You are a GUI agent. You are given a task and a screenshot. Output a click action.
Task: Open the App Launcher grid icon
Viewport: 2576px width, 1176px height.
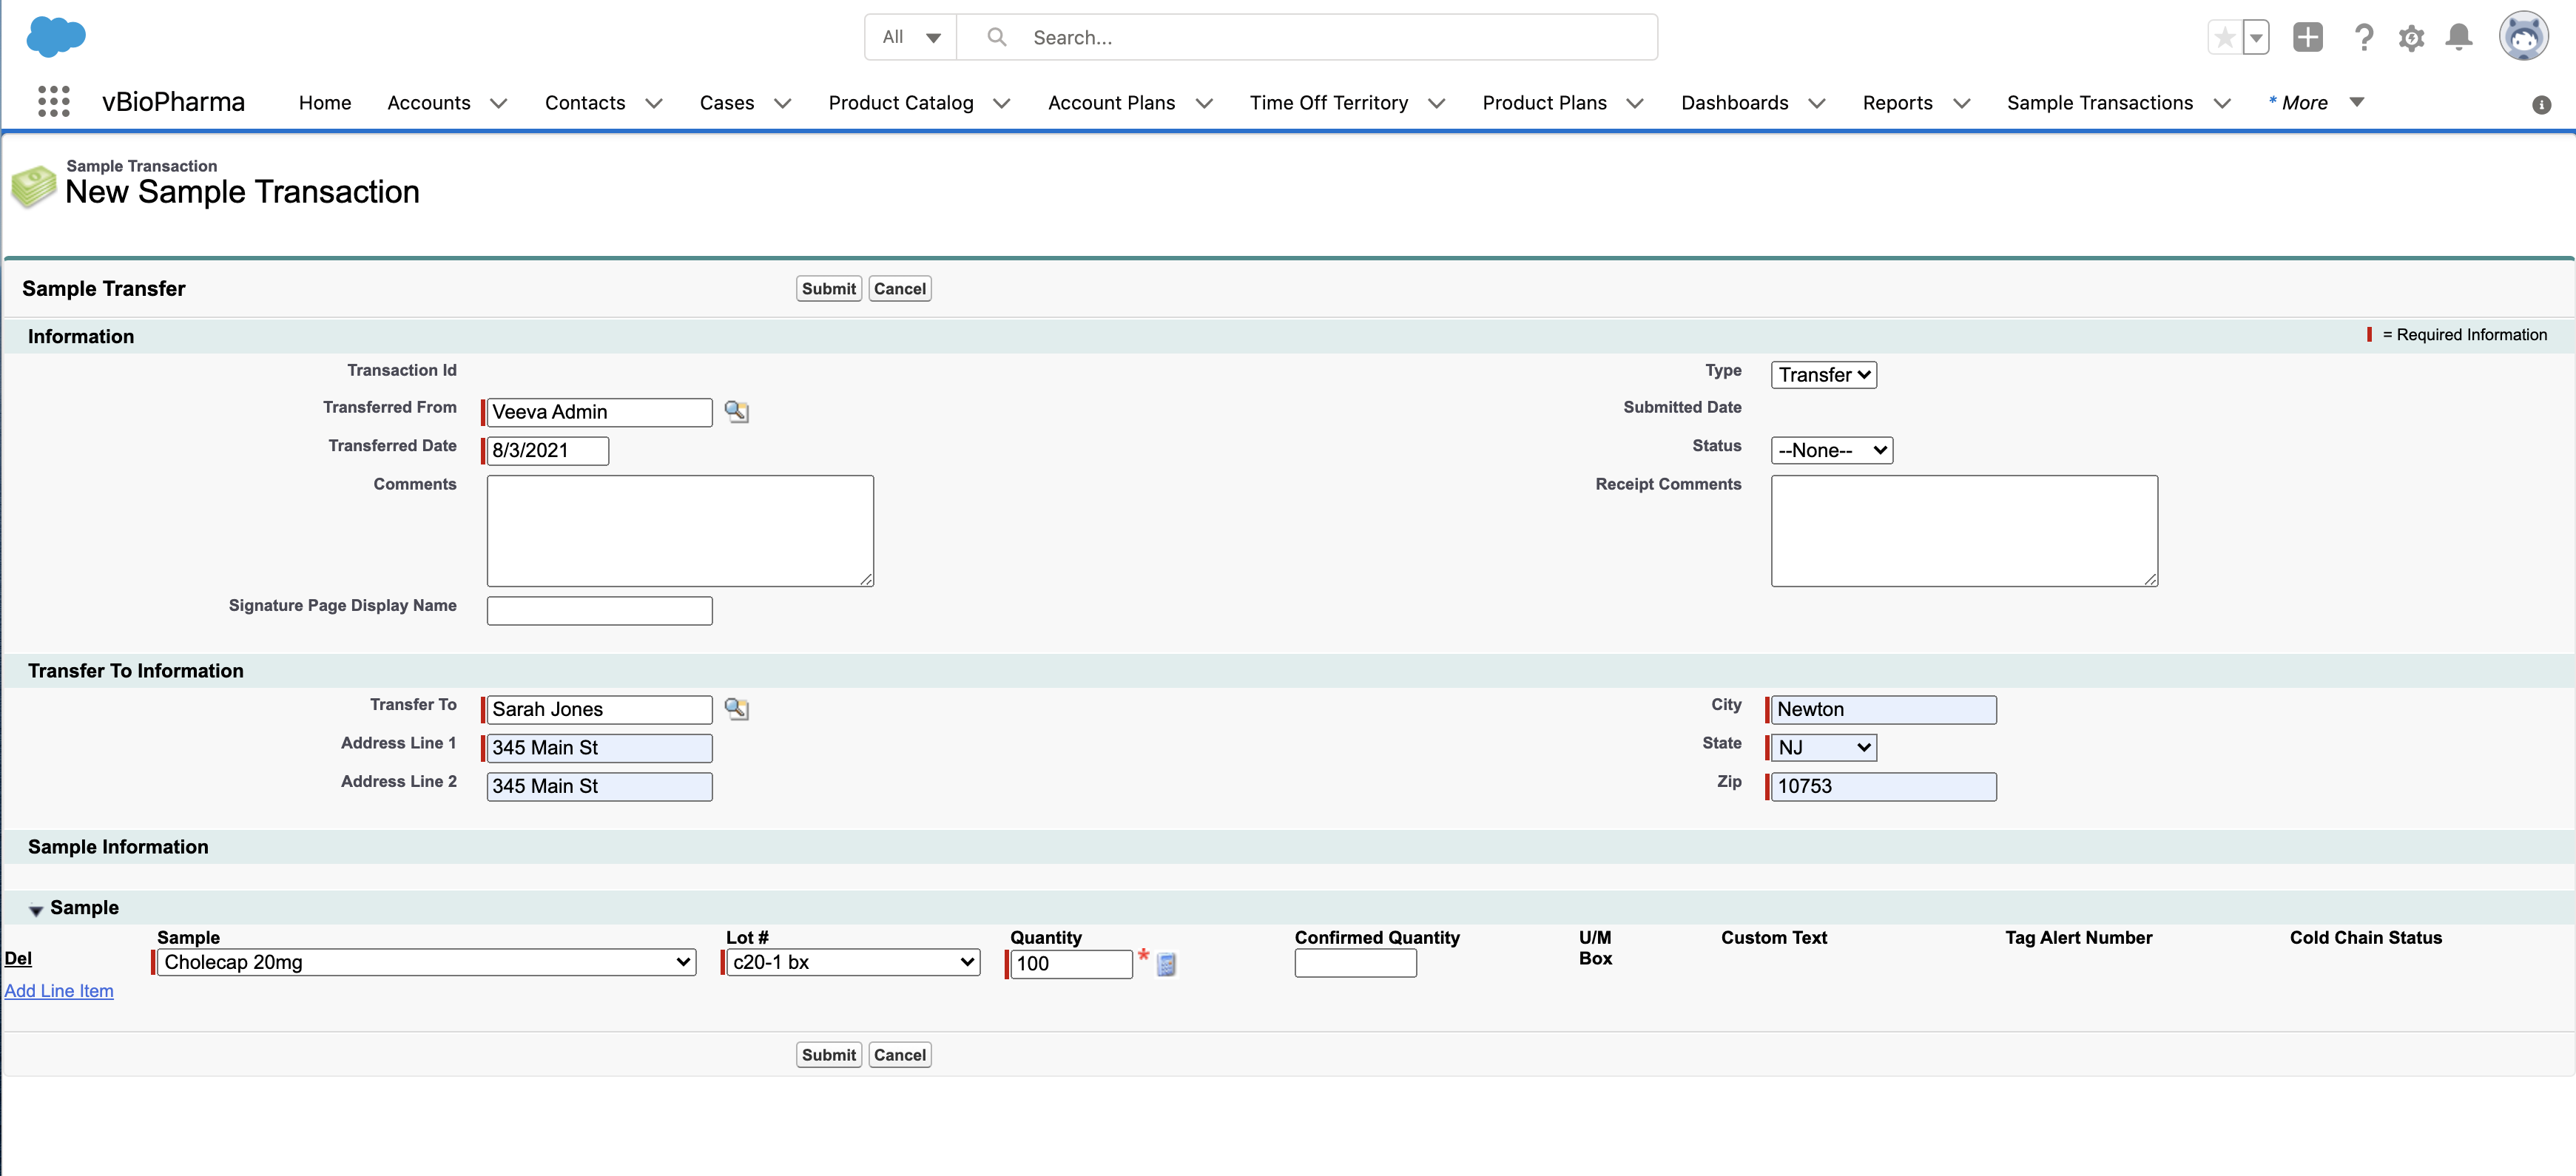point(53,102)
